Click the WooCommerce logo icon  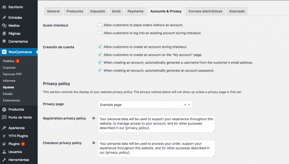[4, 52]
